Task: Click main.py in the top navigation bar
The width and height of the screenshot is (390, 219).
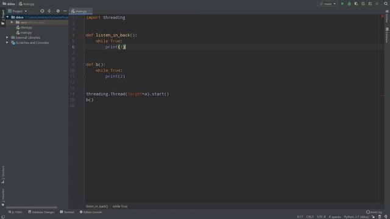Action: click(x=27, y=4)
